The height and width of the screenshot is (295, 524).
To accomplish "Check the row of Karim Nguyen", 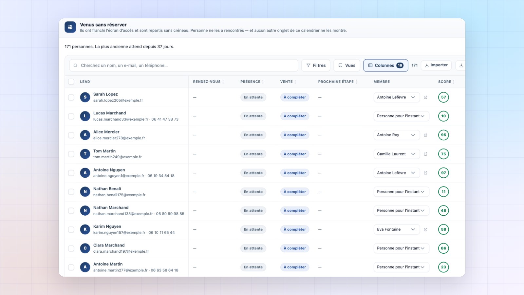I will click(71, 229).
